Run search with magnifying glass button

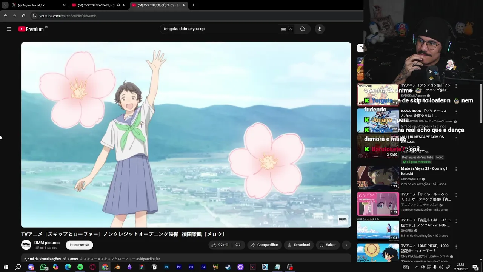point(303,29)
